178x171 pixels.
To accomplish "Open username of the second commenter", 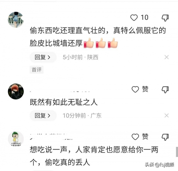I will pyautogui.click(x=60, y=91).
